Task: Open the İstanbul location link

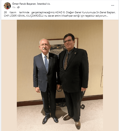Action: [42, 4]
